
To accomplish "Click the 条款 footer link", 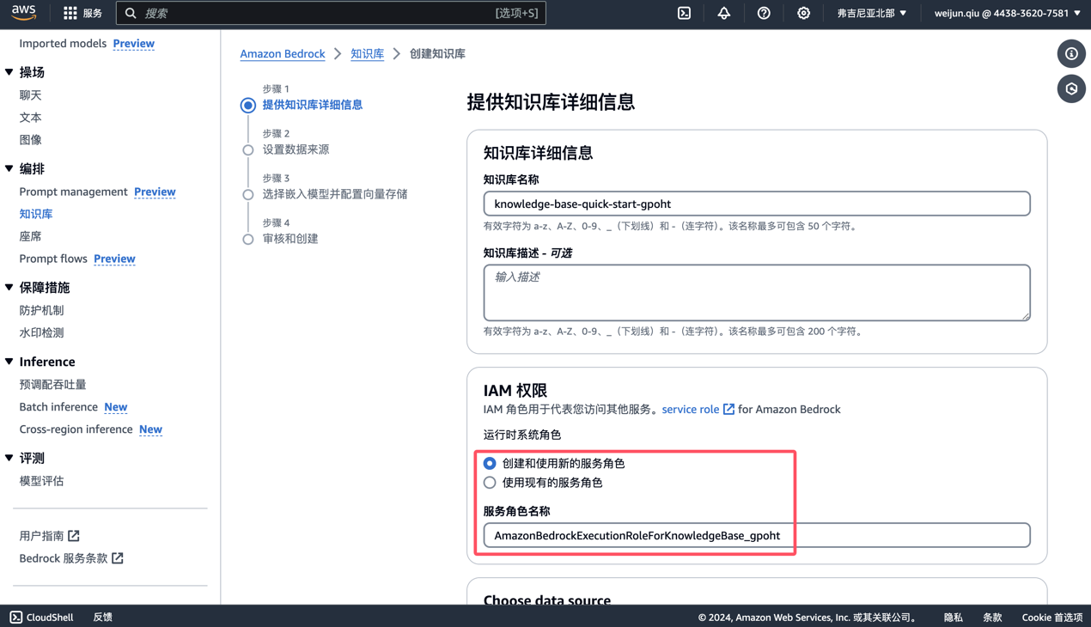I will tap(992, 617).
